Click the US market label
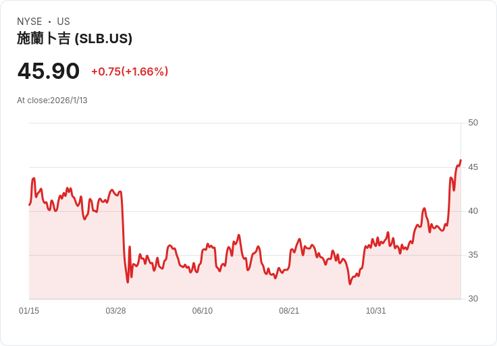The width and height of the screenshot is (497, 346). point(63,22)
